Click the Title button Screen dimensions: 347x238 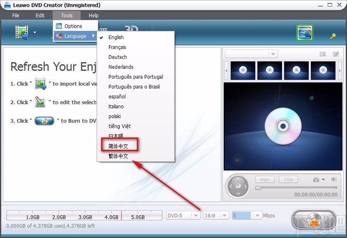pos(288,180)
